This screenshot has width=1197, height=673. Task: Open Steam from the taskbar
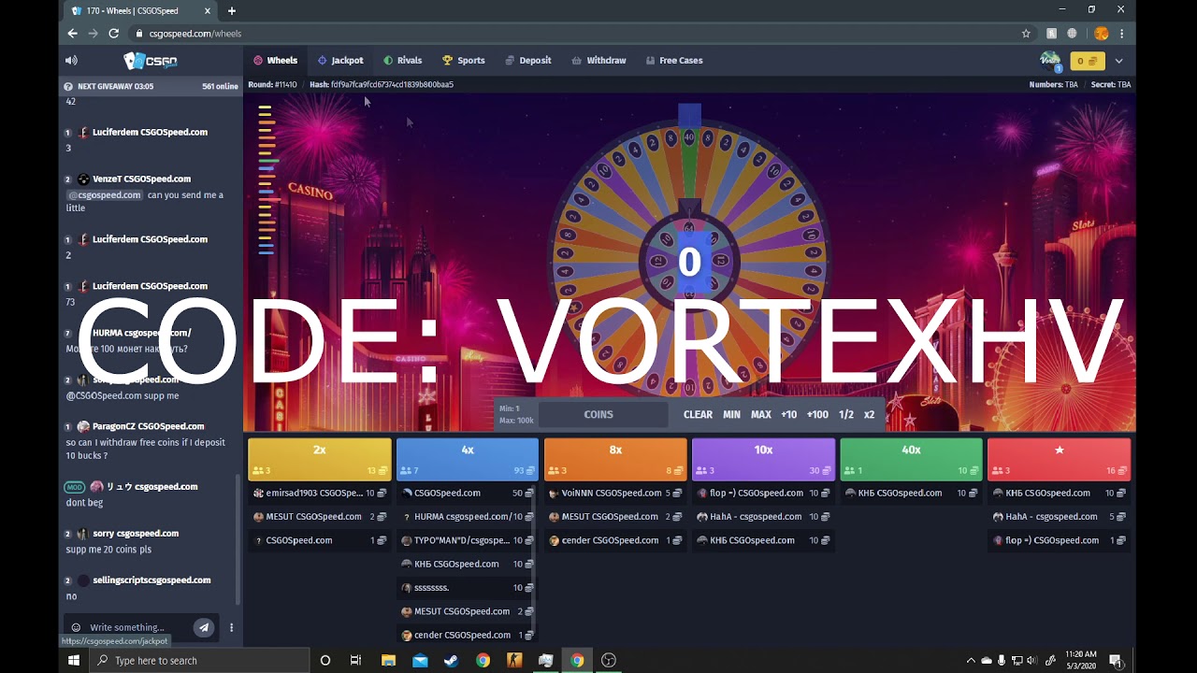click(451, 660)
